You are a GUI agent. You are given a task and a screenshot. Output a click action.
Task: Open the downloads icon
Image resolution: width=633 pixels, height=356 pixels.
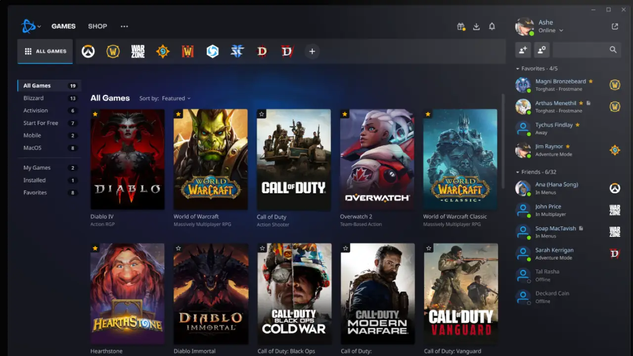tap(476, 27)
